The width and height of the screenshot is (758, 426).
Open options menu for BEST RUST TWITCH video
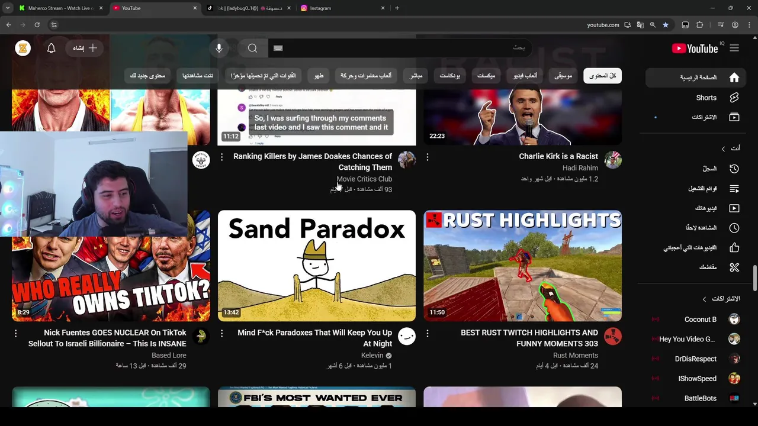427,333
